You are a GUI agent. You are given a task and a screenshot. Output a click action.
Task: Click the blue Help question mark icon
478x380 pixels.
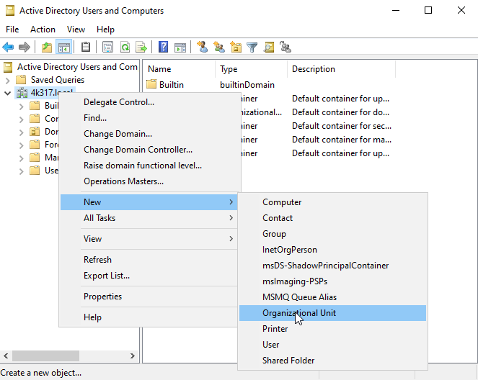click(x=164, y=47)
